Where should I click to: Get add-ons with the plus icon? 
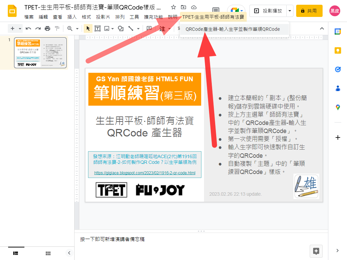tap(338, 137)
